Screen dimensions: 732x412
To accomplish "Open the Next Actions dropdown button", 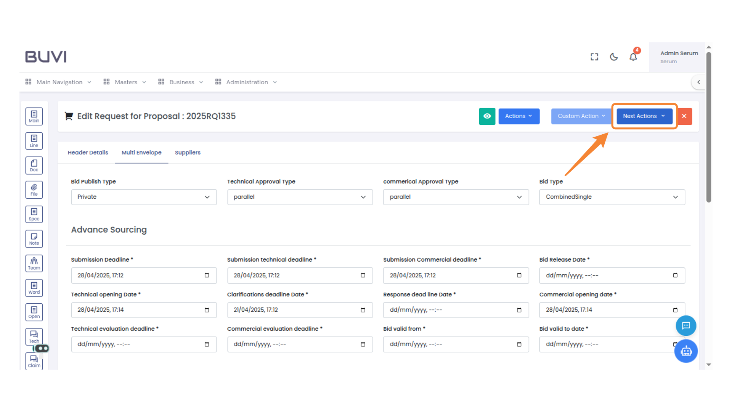I will point(644,116).
